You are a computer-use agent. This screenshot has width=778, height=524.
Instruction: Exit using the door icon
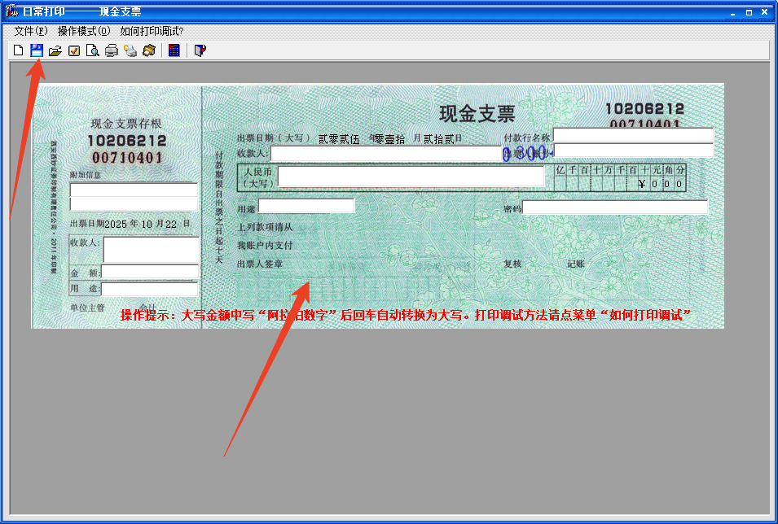[x=200, y=50]
